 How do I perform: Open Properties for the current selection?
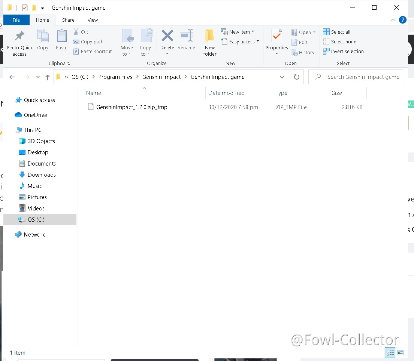(276, 39)
